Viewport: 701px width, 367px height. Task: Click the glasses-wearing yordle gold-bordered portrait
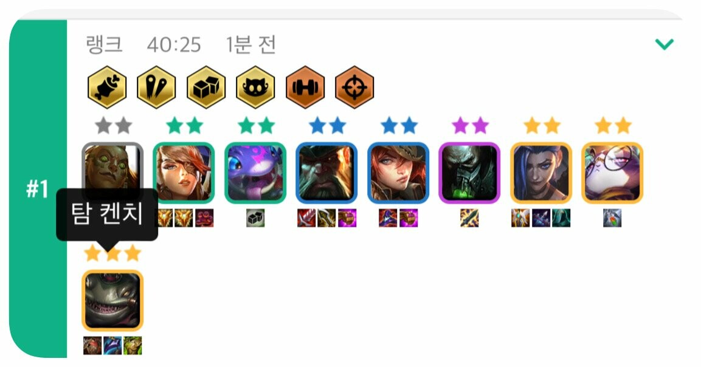click(612, 173)
